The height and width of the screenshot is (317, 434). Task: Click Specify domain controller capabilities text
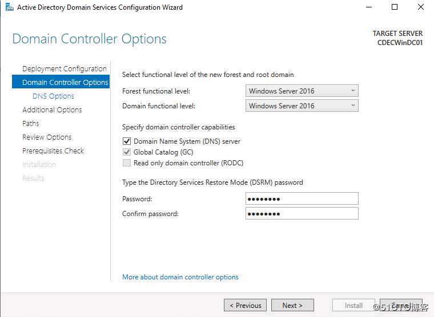click(x=179, y=127)
